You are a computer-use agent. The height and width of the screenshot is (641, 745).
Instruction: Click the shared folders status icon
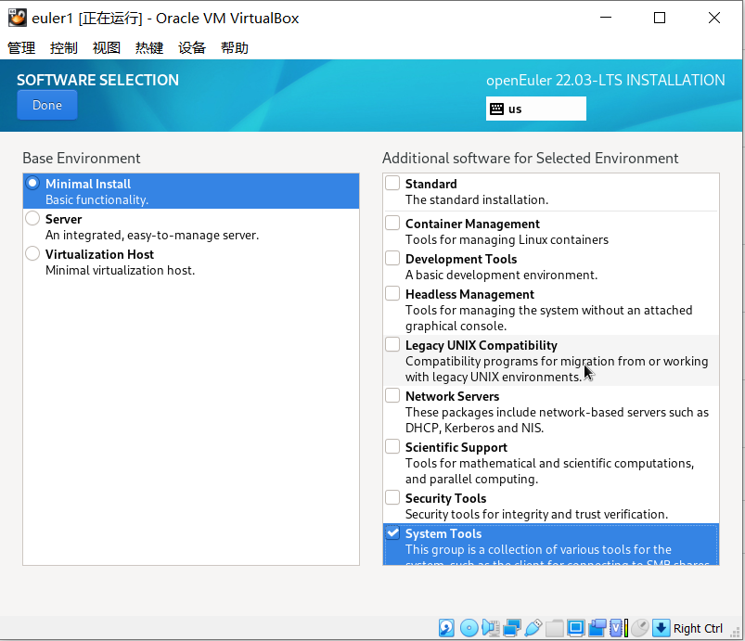[555, 628]
